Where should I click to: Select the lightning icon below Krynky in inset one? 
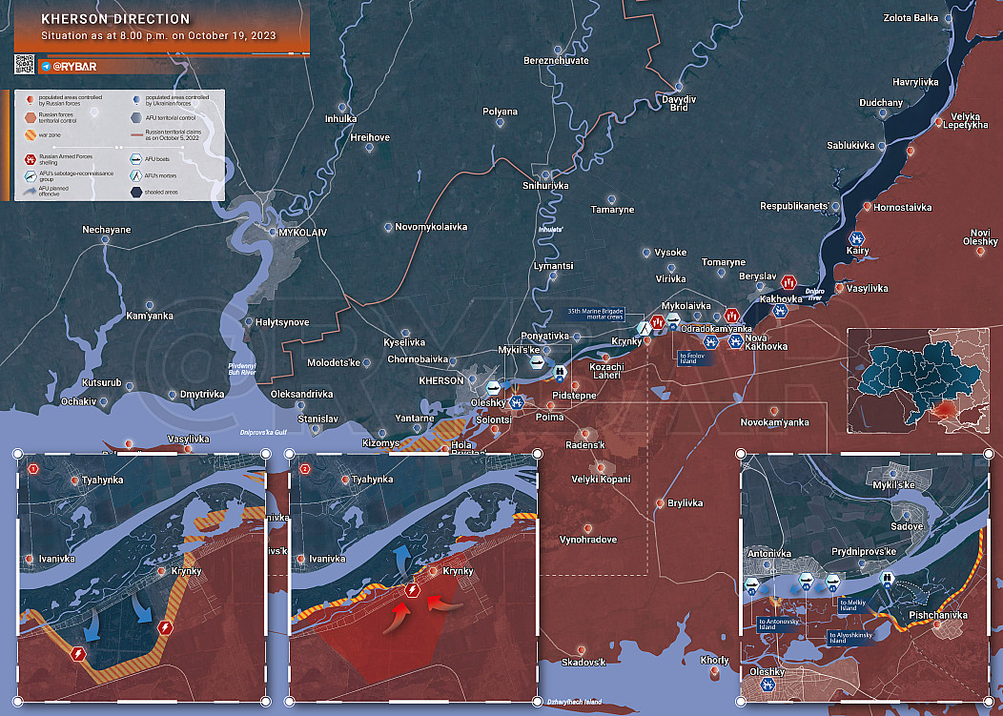(x=165, y=627)
